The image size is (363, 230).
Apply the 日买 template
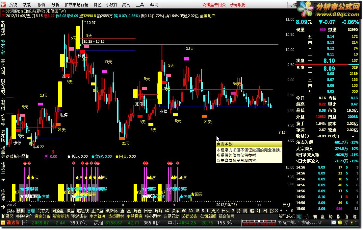(225, 211)
